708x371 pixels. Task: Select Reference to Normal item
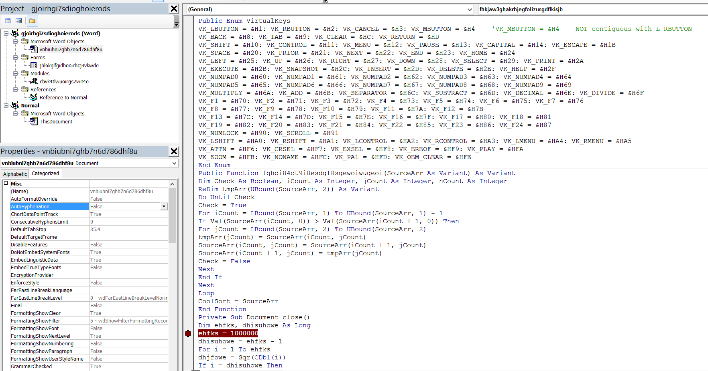click(x=63, y=97)
